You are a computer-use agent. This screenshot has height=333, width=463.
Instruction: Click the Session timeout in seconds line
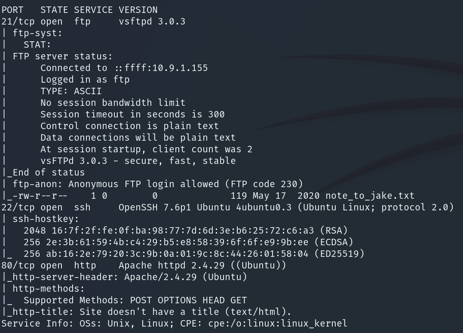tap(132, 114)
